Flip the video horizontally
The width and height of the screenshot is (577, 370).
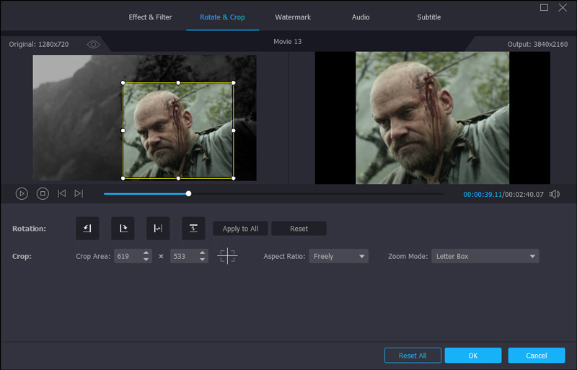(158, 229)
